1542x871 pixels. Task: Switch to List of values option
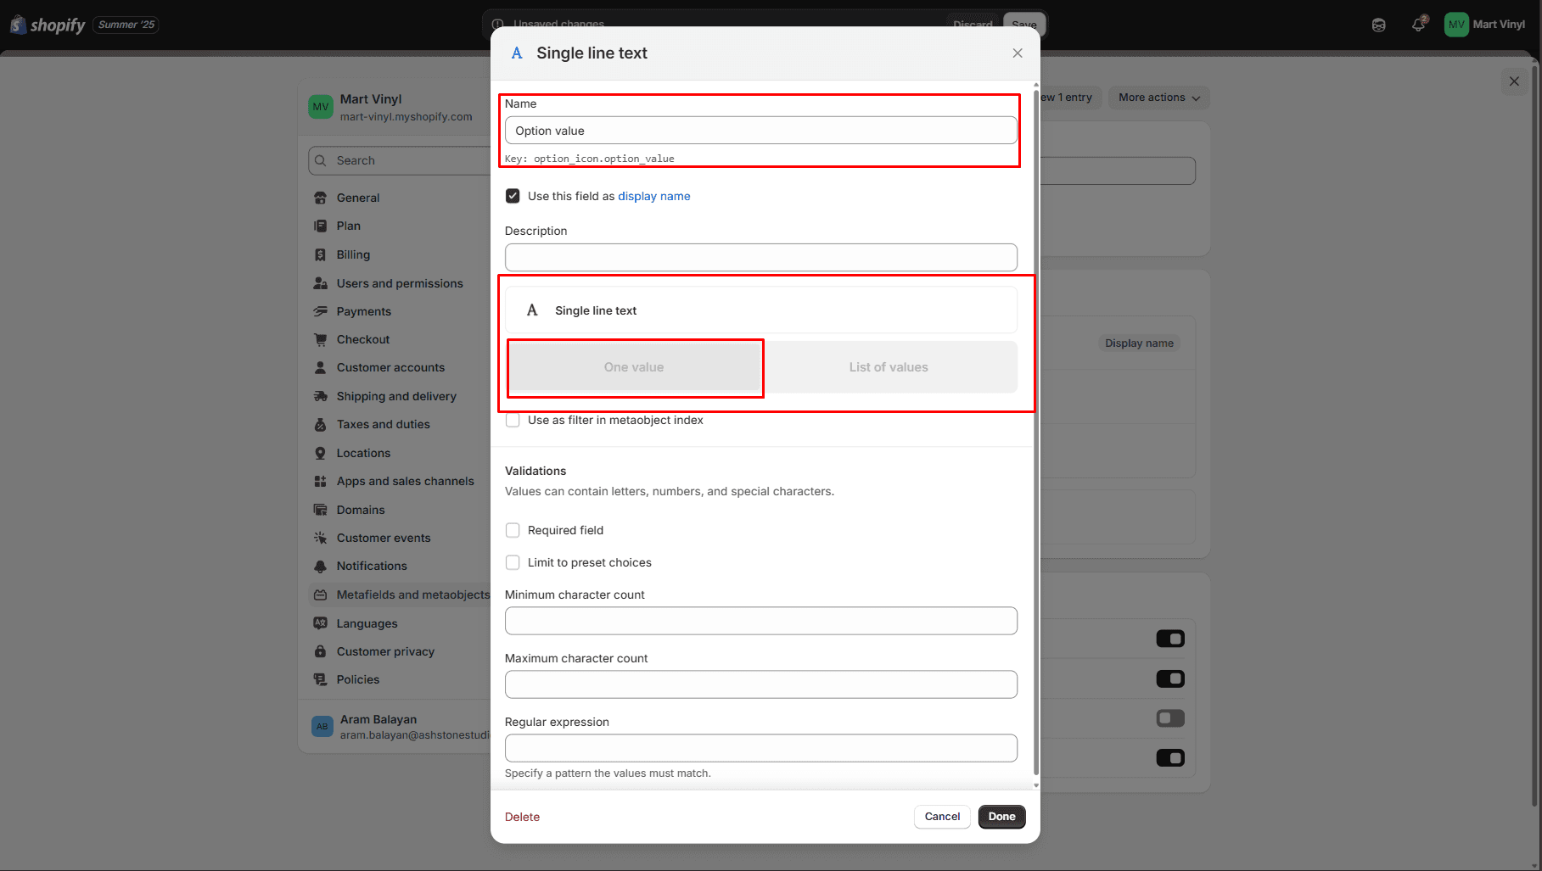(x=889, y=367)
